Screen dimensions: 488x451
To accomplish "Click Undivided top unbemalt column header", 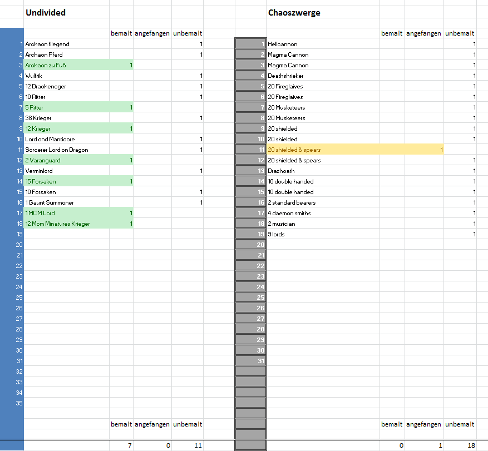I will click(x=188, y=33).
